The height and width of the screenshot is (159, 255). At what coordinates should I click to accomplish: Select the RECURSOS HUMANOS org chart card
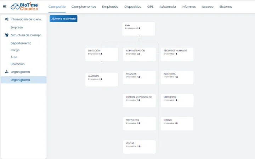click(x=177, y=54)
